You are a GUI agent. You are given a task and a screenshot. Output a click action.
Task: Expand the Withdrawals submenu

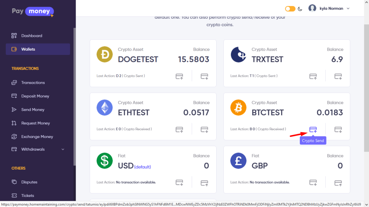pyautogui.click(x=63, y=149)
